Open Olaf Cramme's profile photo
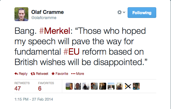 pyautogui.click(x=21, y=14)
